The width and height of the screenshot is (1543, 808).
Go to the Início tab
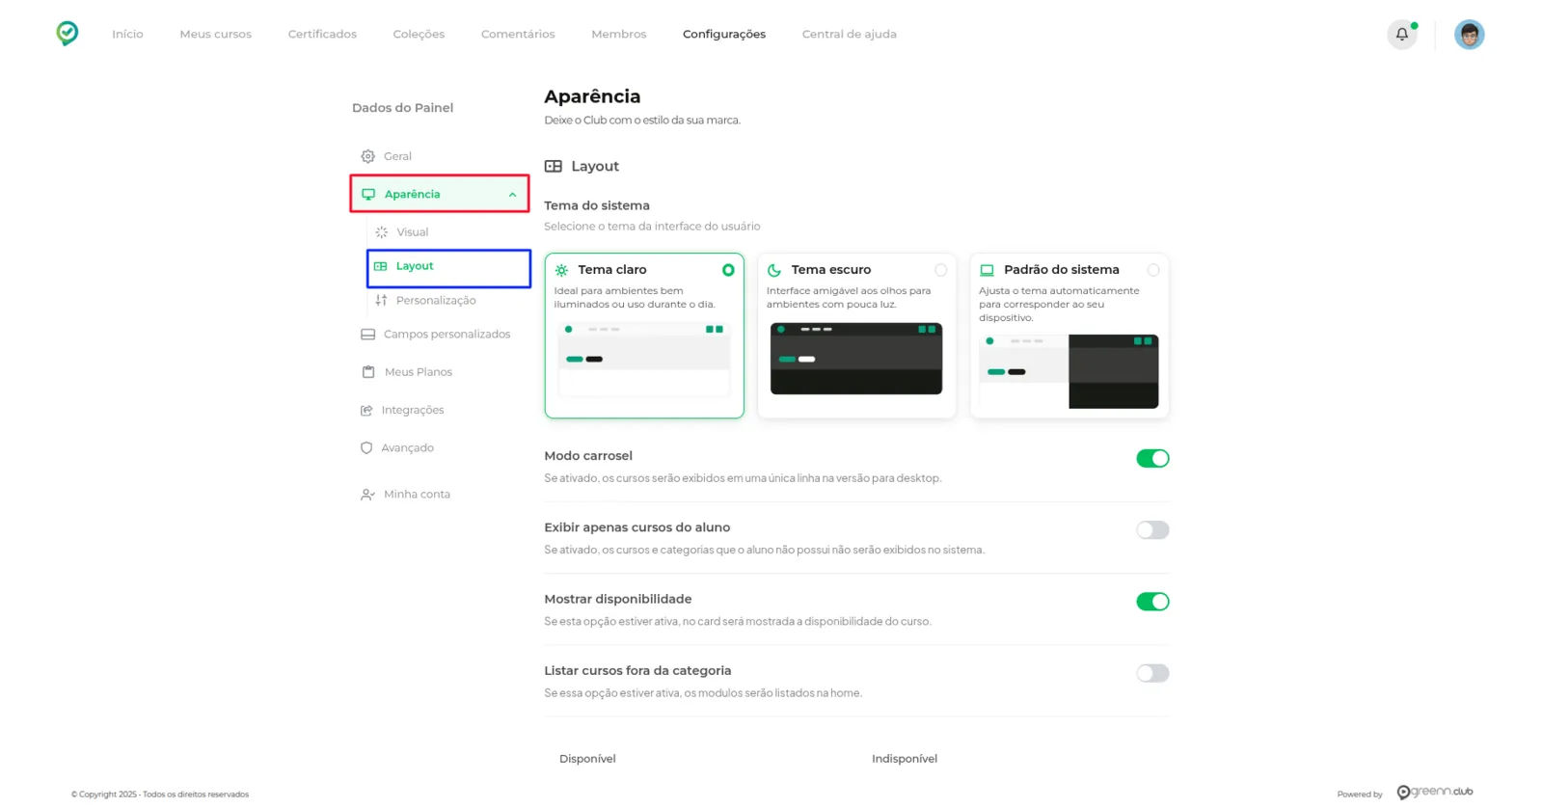point(127,34)
